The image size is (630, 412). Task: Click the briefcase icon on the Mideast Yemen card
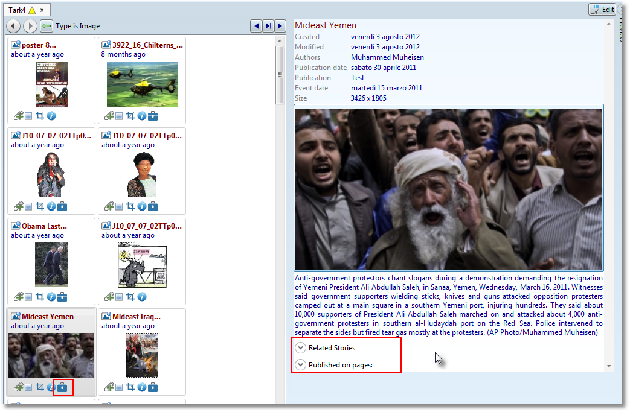click(62, 387)
